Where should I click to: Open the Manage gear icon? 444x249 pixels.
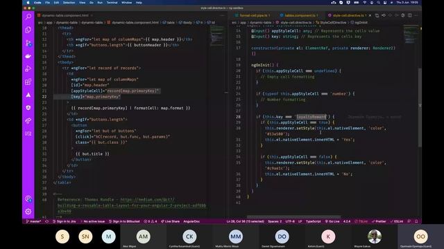(28, 212)
